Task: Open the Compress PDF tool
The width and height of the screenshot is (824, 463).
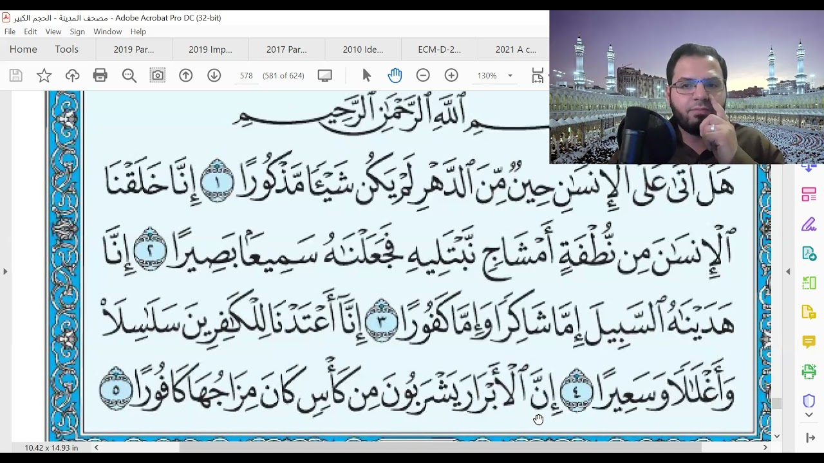Action: point(809,283)
